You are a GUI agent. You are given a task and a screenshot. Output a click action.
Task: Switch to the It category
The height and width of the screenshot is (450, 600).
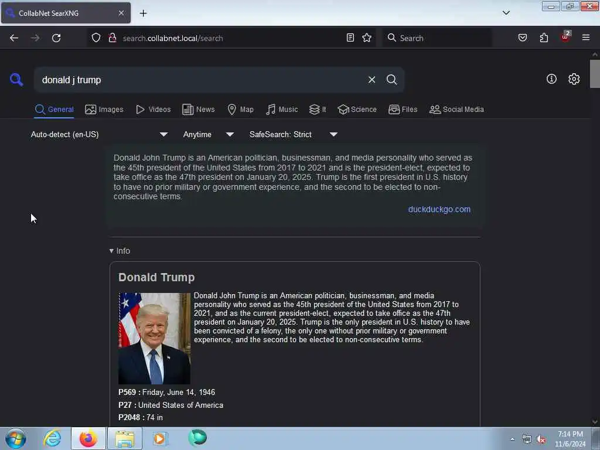(x=318, y=110)
